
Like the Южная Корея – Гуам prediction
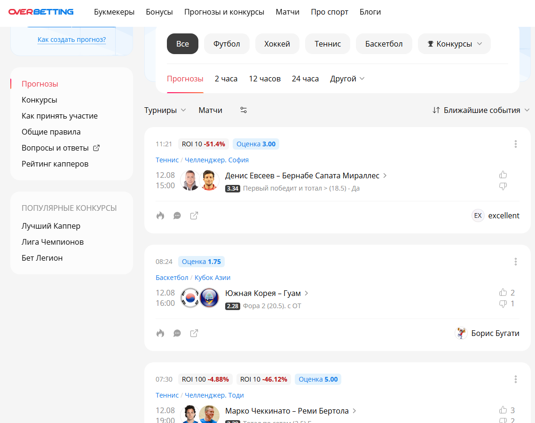click(x=503, y=292)
